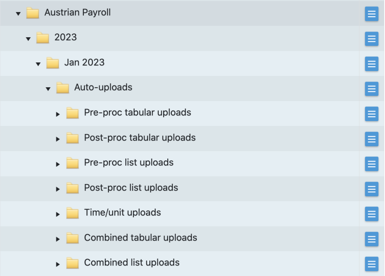Click the Pre-proc list uploads folder icon

72,163
